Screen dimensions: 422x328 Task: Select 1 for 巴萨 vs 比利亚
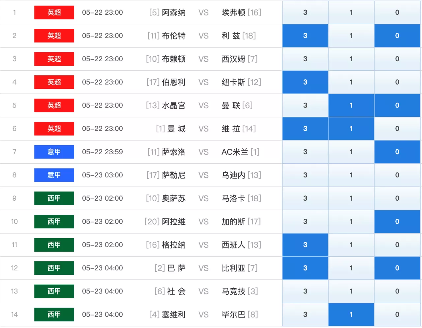(x=351, y=268)
